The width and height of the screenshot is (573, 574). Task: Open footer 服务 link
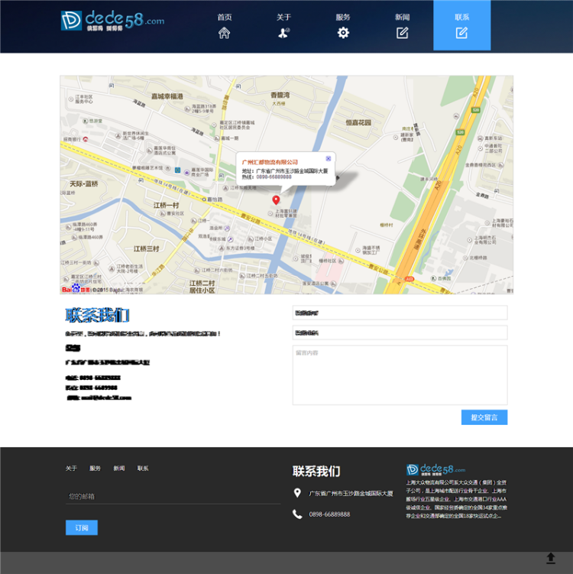point(95,469)
